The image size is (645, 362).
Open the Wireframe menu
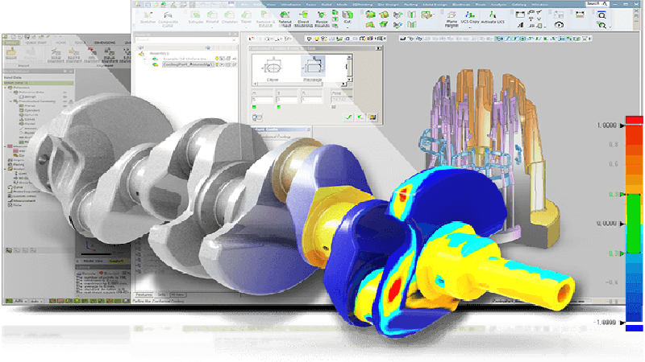click(x=291, y=4)
